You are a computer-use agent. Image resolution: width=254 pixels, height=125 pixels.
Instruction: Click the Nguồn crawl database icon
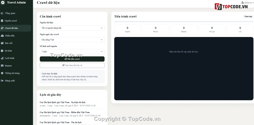pyautogui.click(x=2, y=21)
